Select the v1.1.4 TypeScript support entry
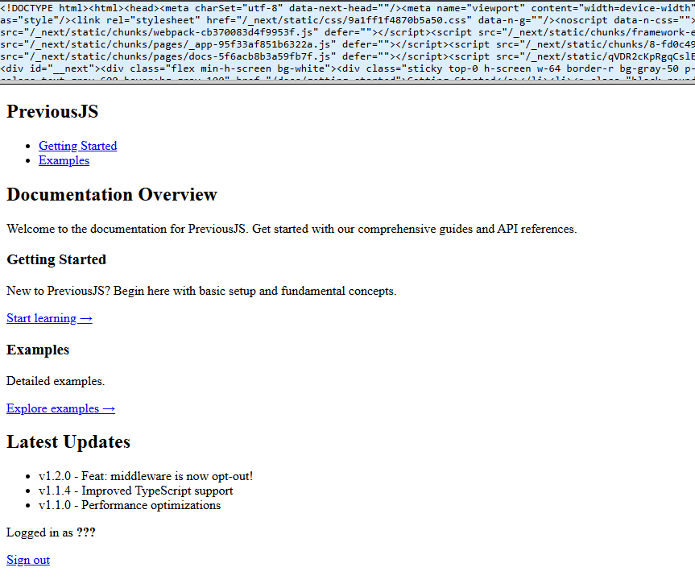Viewport: 695px width, 584px height. [x=135, y=491]
